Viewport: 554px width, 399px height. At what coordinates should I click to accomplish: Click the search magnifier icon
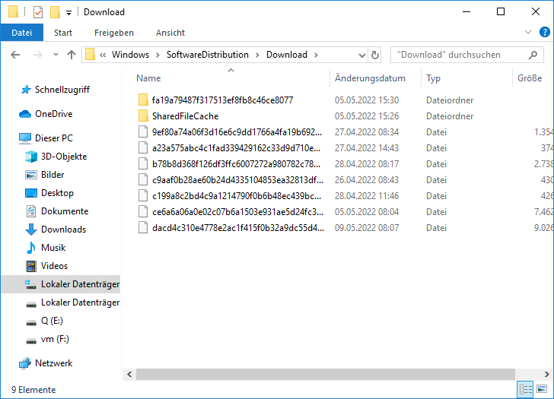533,55
